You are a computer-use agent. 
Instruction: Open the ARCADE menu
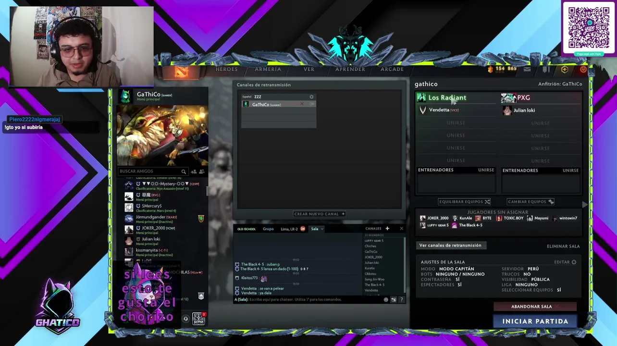(x=392, y=69)
